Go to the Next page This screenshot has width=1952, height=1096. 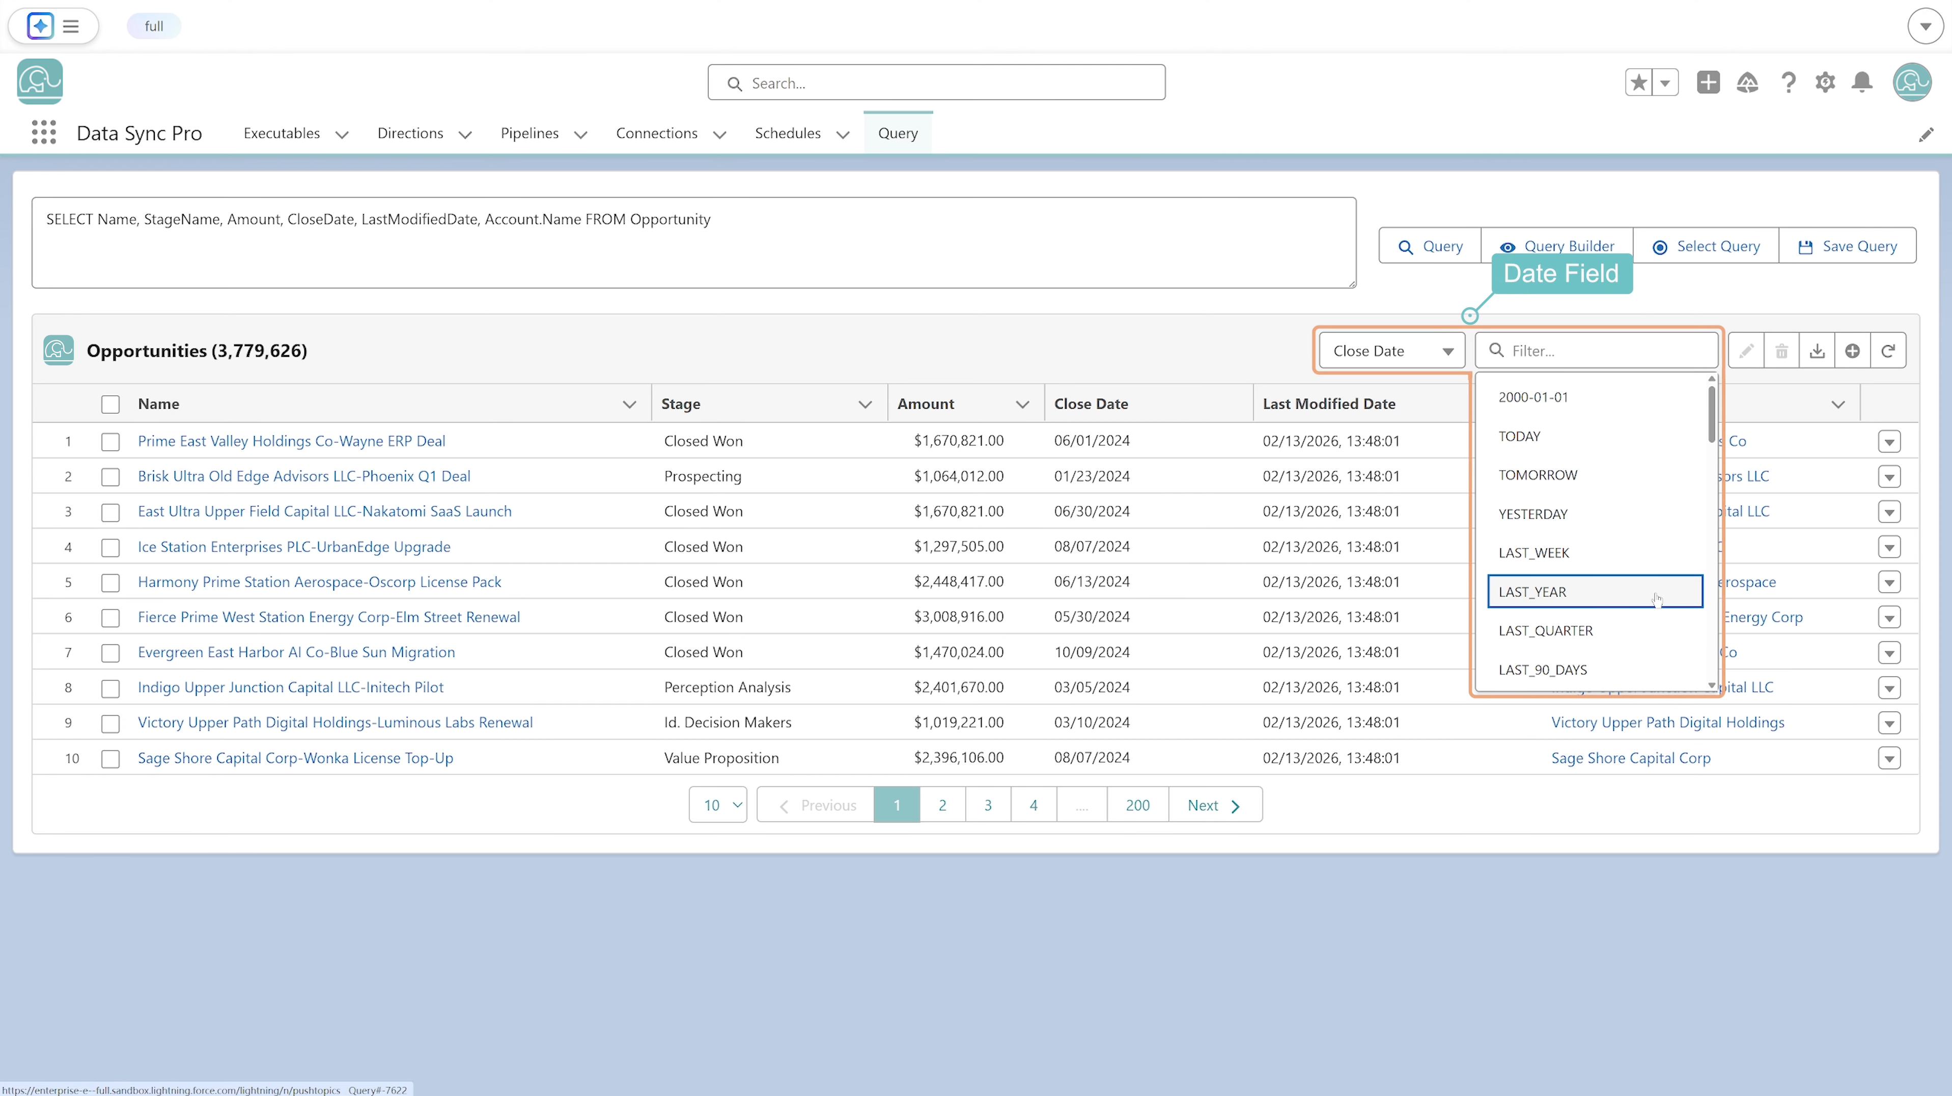(x=1215, y=804)
